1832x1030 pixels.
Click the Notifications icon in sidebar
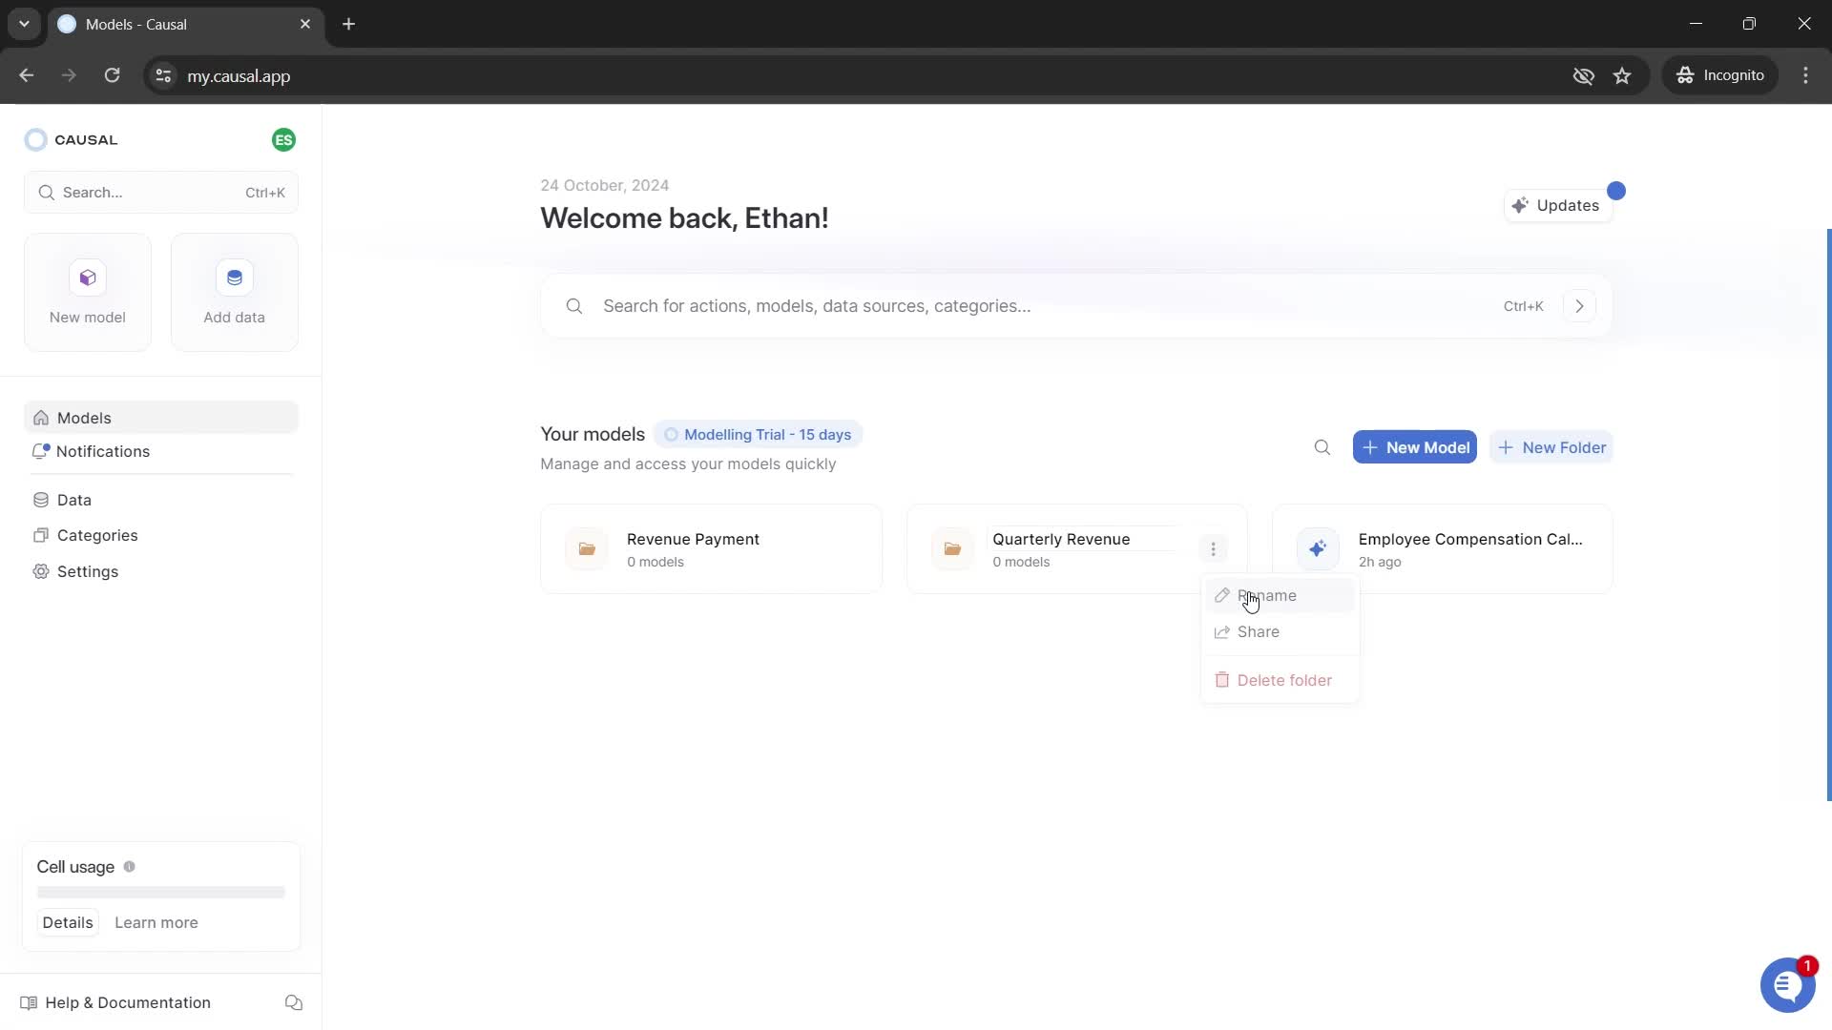tap(42, 451)
